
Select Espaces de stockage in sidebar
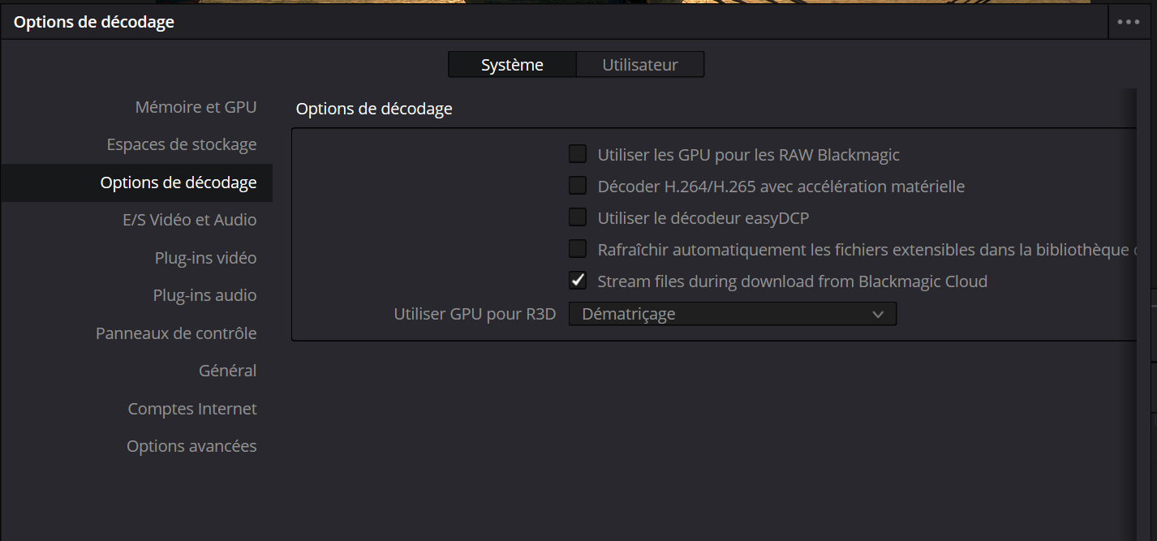[x=182, y=144]
